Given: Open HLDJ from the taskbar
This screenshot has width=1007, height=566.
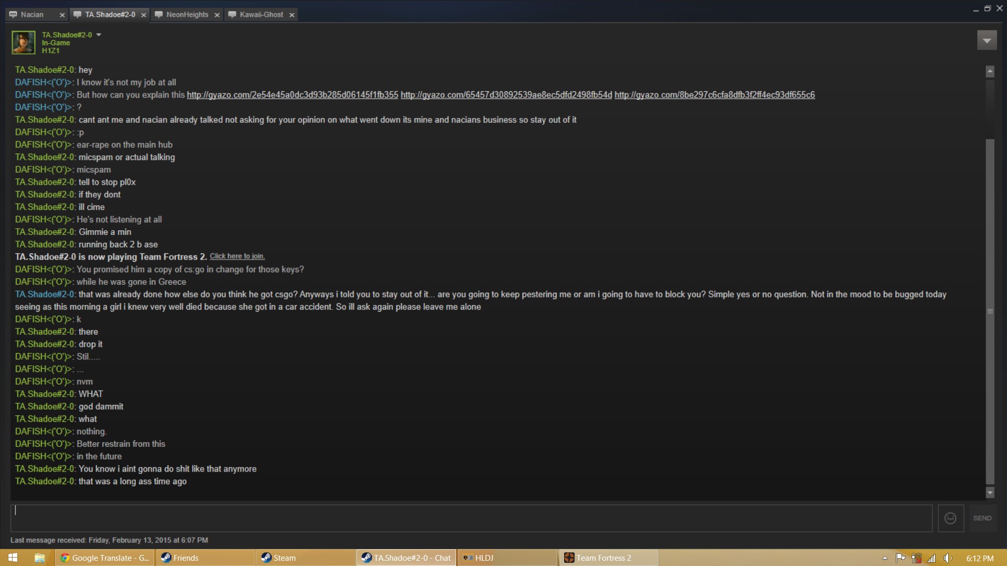Looking at the screenshot, I should click(x=507, y=558).
